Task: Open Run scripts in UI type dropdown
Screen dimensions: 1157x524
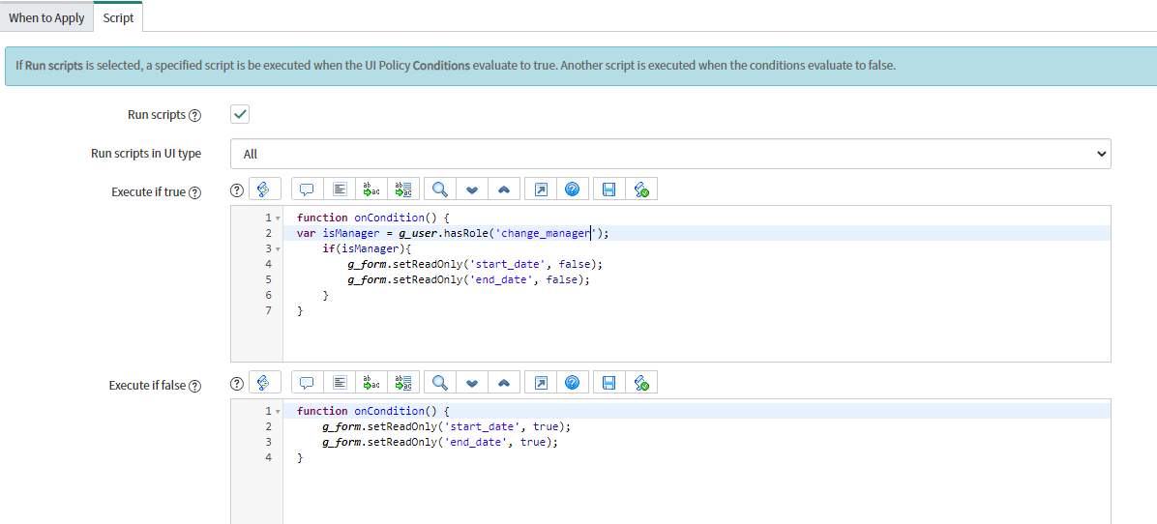Action: [x=670, y=154]
